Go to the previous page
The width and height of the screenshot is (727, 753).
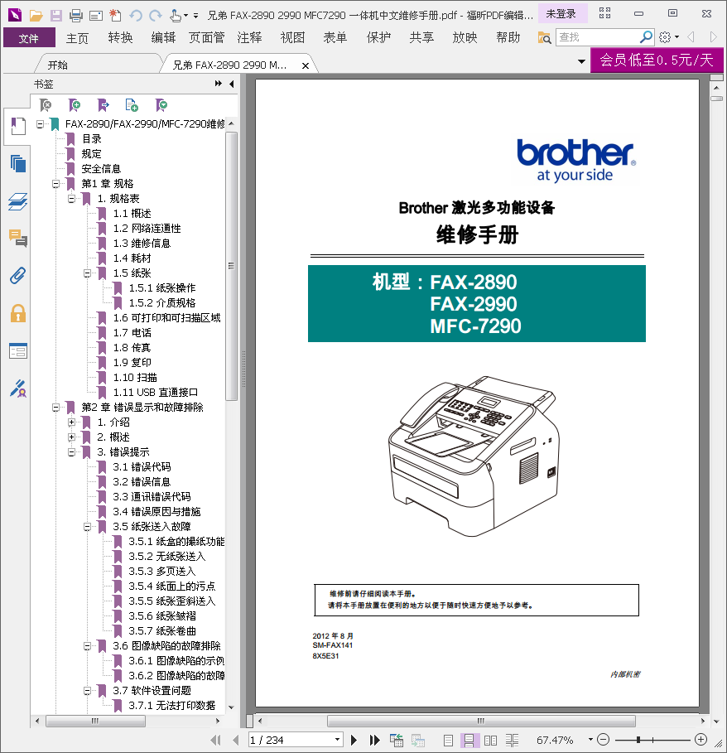[235, 740]
